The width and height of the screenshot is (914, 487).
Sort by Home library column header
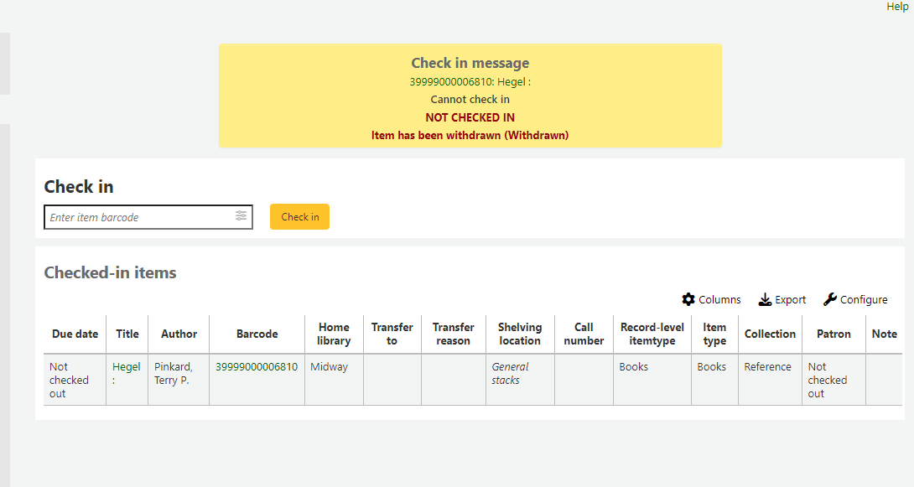tap(334, 334)
